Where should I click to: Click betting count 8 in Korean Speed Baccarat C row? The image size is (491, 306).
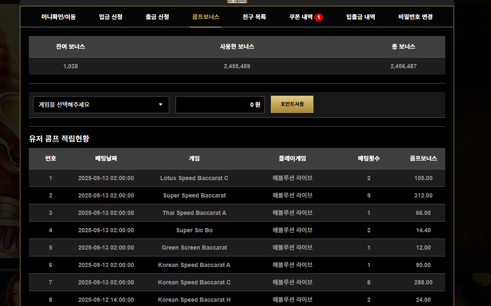[x=368, y=282]
